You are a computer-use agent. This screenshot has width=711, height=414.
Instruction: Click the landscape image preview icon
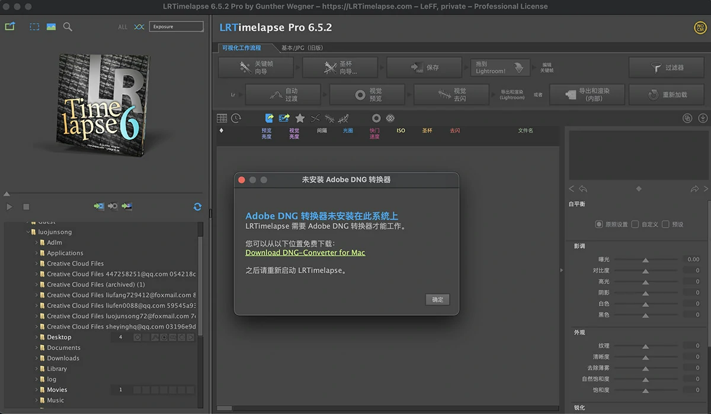(x=51, y=27)
